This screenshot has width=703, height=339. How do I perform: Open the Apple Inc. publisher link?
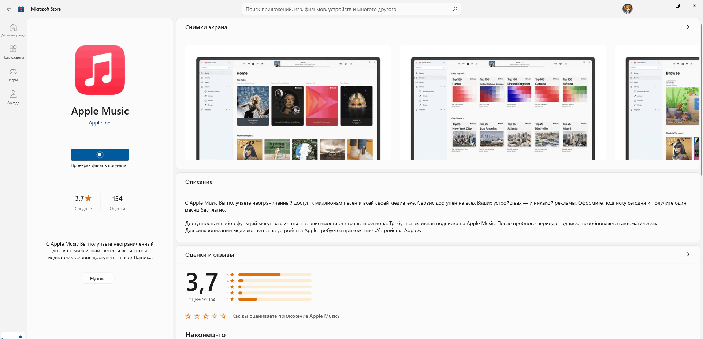pyautogui.click(x=100, y=123)
